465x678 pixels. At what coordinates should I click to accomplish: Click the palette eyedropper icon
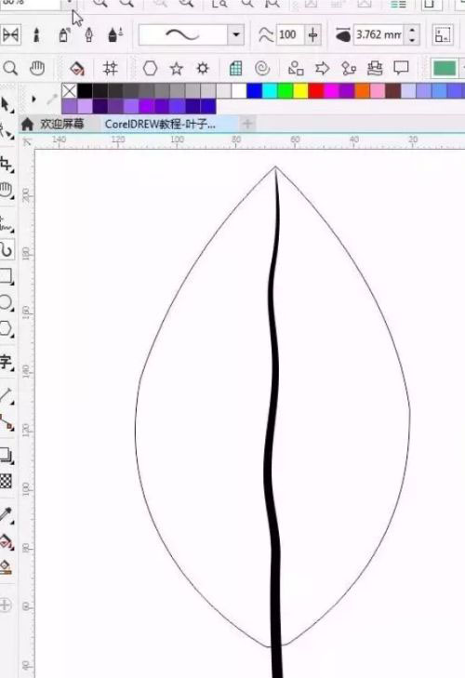(x=52, y=99)
